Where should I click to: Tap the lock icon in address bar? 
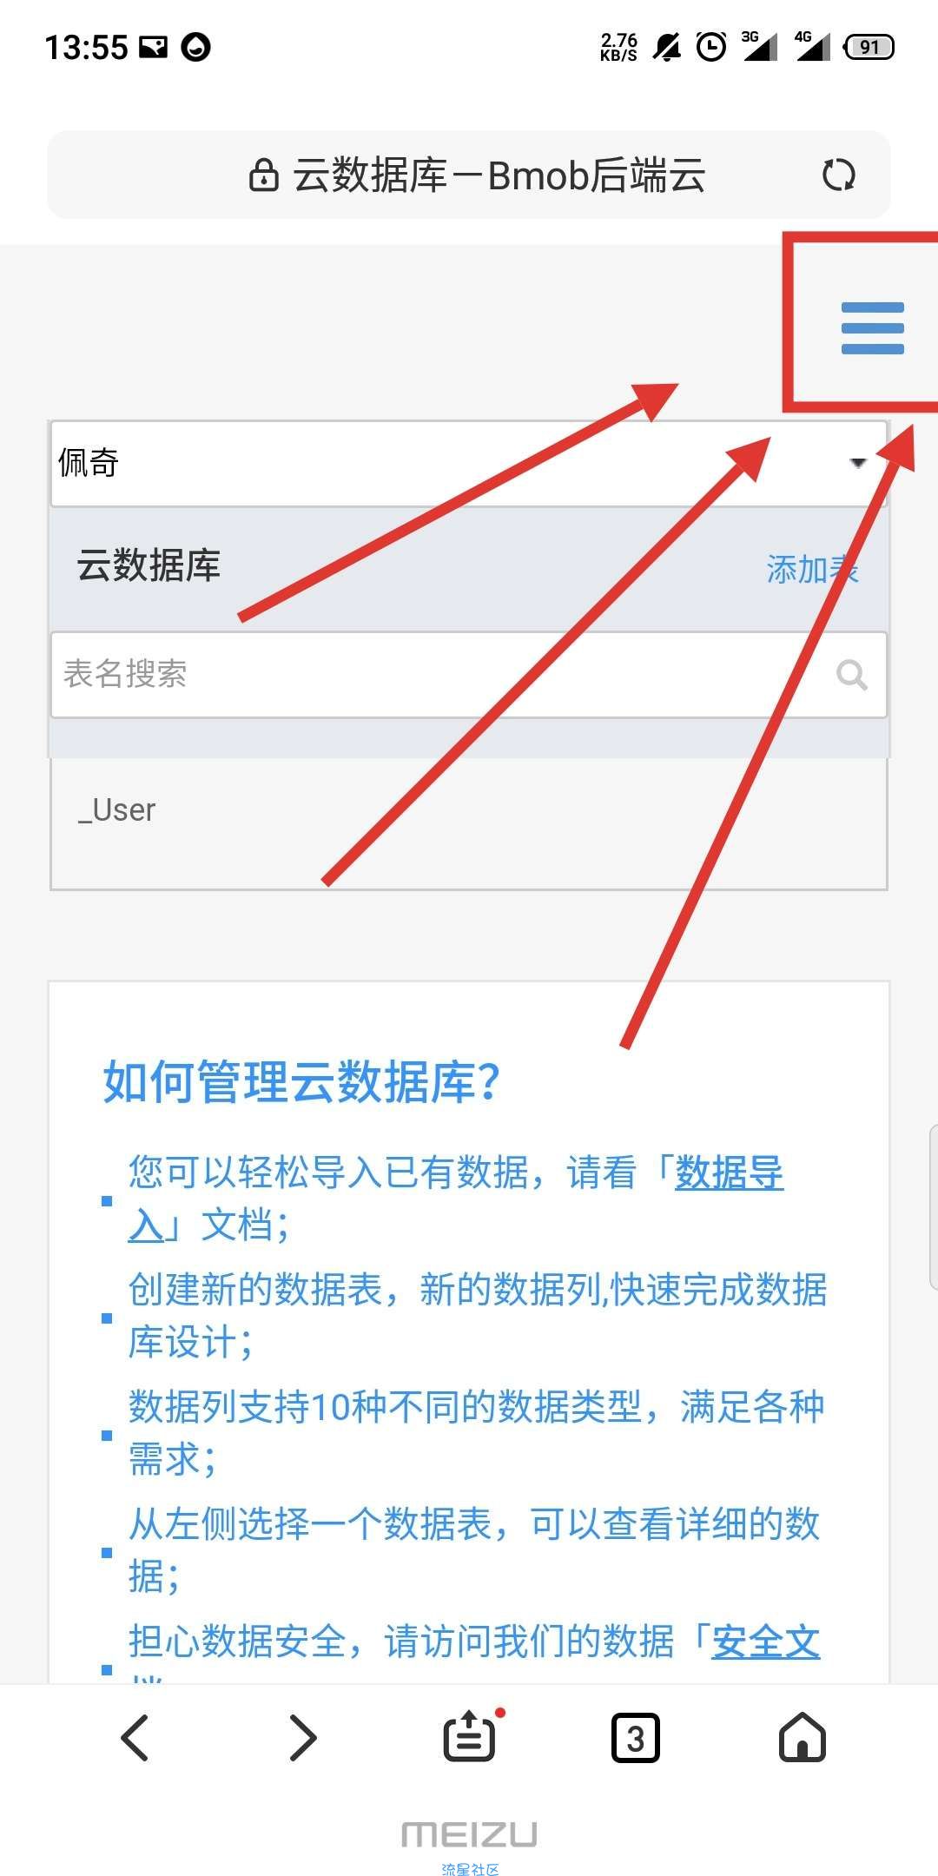pos(263,175)
